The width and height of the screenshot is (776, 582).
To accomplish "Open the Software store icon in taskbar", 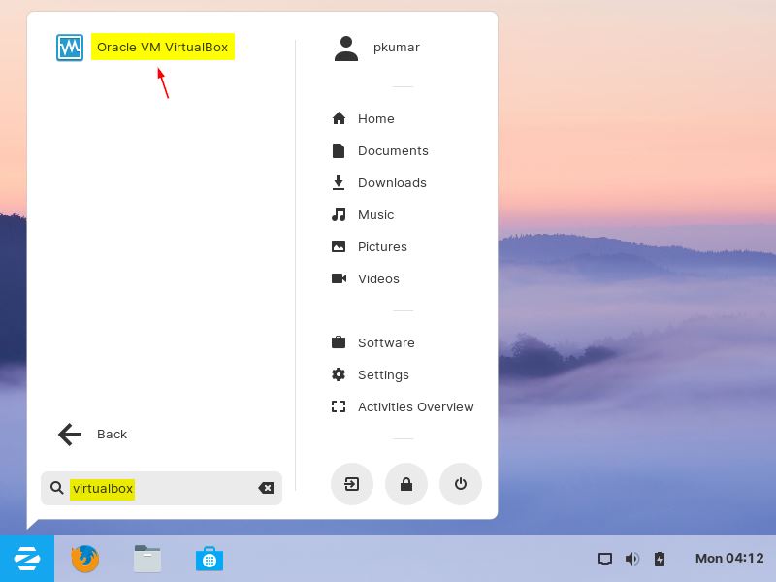I will coord(210,559).
